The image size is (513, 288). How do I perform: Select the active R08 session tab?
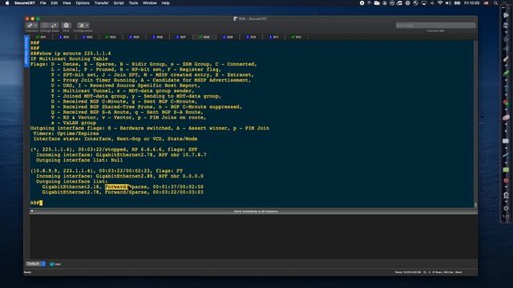click(204, 37)
